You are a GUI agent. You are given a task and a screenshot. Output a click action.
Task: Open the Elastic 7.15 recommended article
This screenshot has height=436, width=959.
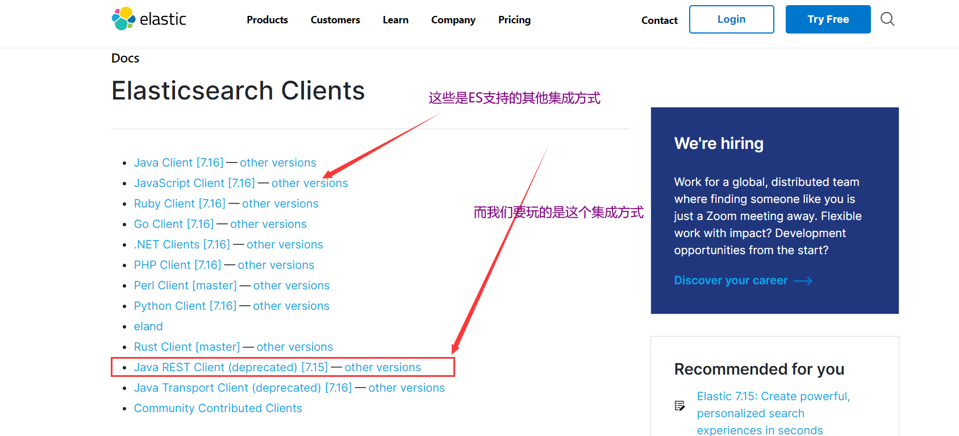click(x=774, y=413)
